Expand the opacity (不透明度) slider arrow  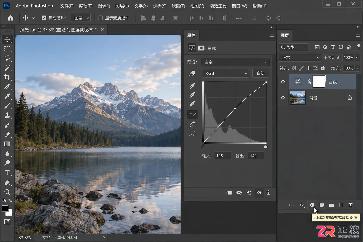357,58
